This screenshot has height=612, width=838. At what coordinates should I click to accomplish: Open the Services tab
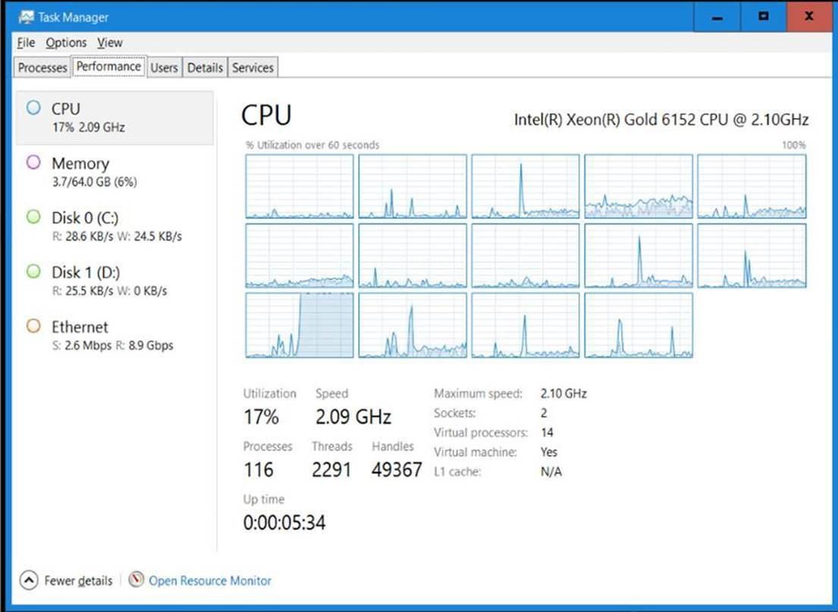click(252, 67)
